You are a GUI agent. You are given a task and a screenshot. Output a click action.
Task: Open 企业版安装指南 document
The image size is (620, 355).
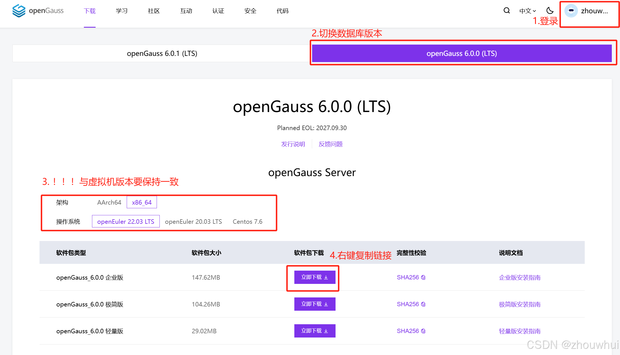click(x=520, y=277)
